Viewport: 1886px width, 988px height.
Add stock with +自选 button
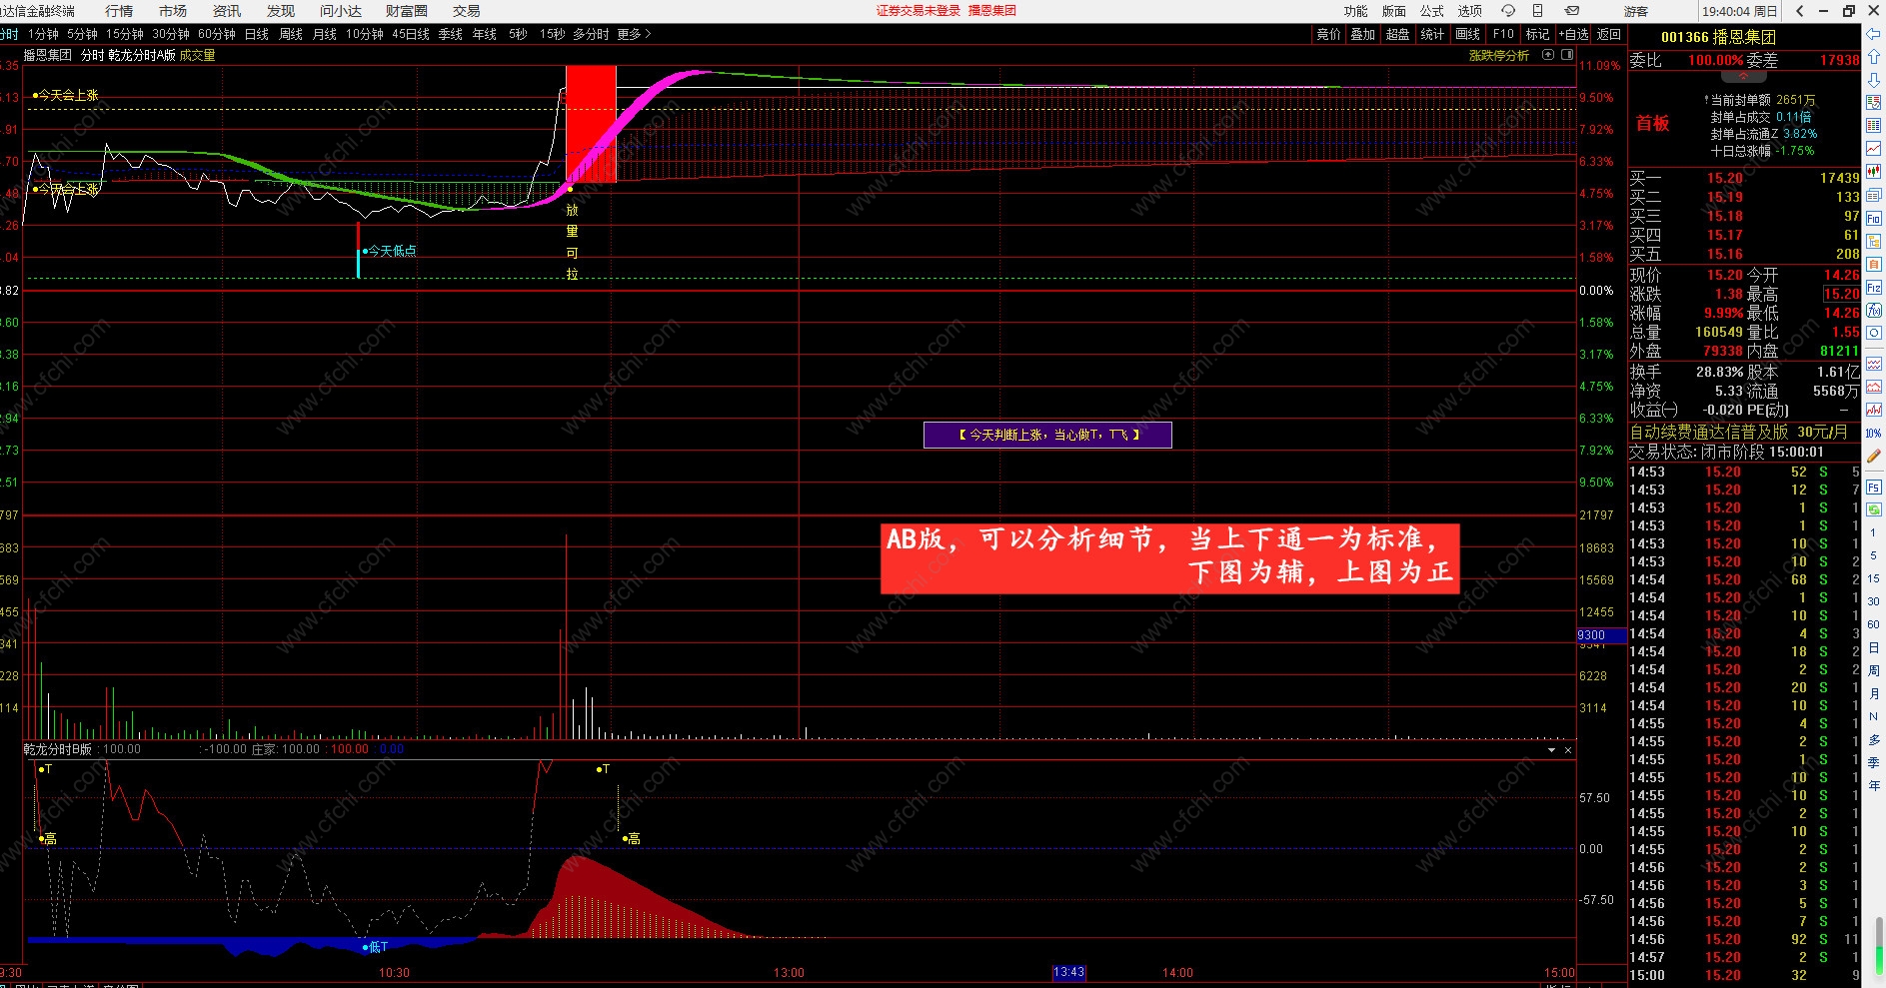point(1574,34)
